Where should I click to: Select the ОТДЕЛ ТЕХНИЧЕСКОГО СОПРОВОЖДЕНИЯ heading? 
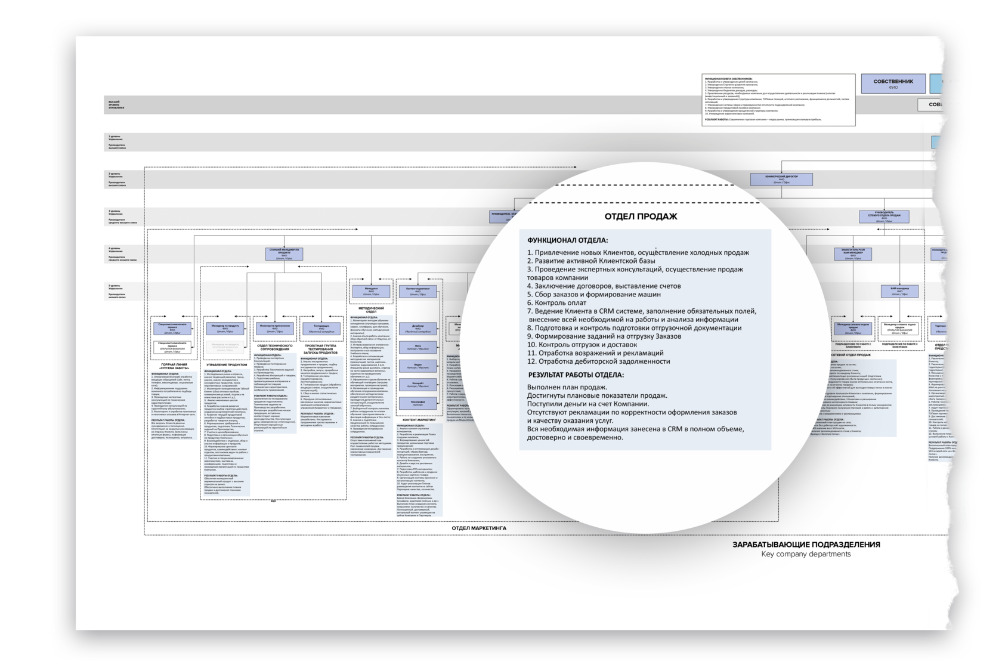(x=274, y=347)
